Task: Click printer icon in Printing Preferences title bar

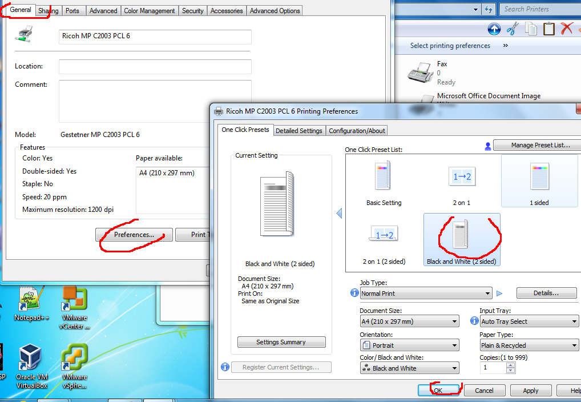Action: (x=219, y=111)
